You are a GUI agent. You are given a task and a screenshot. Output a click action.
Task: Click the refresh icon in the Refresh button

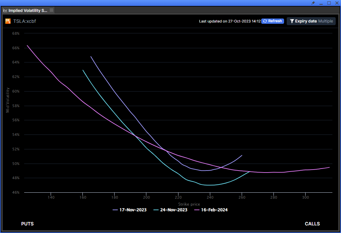tap(265, 21)
